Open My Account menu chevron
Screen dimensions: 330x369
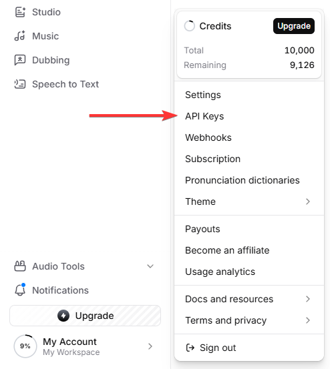[x=150, y=346]
